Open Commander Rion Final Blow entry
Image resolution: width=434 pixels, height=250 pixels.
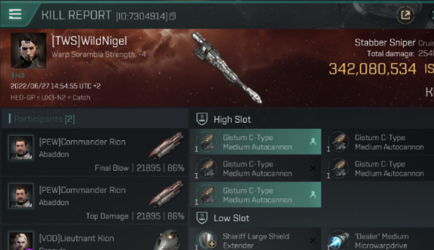[x=95, y=153]
